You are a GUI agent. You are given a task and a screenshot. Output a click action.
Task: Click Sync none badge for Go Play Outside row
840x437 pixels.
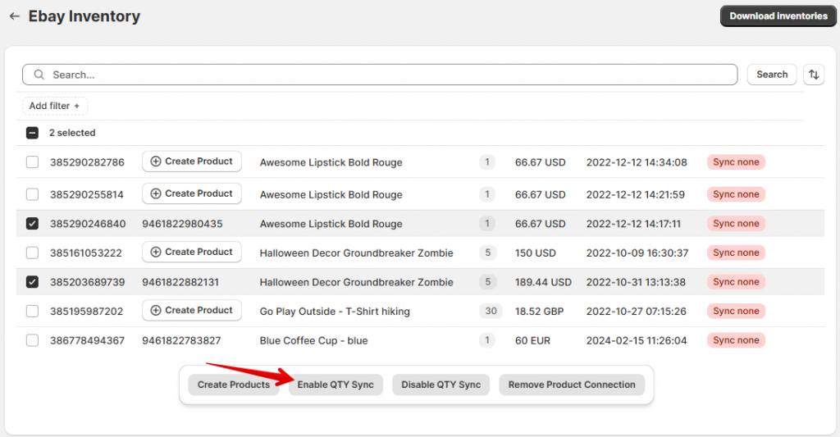pyautogui.click(x=736, y=311)
